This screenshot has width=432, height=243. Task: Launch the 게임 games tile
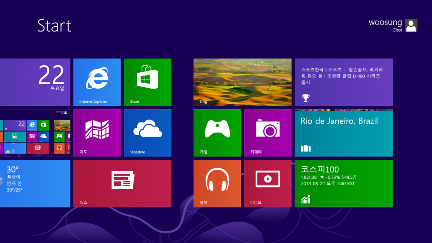click(217, 133)
